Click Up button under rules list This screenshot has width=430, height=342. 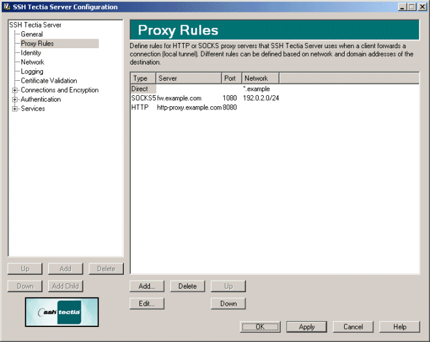[x=228, y=287]
